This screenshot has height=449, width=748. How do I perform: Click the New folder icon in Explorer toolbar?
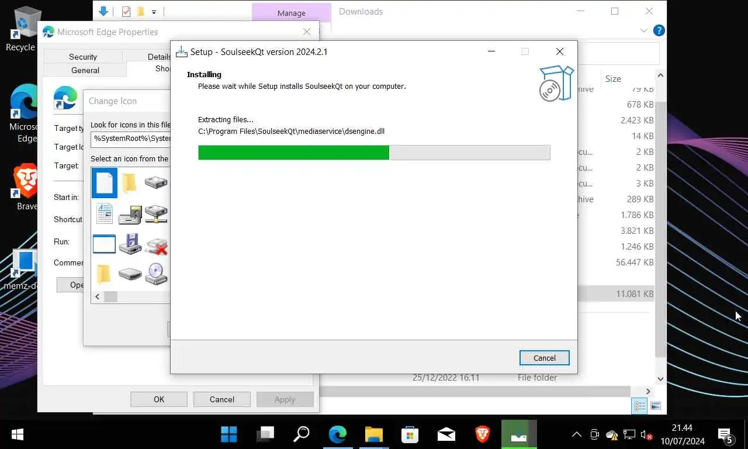pyautogui.click(x=141, y=12)
